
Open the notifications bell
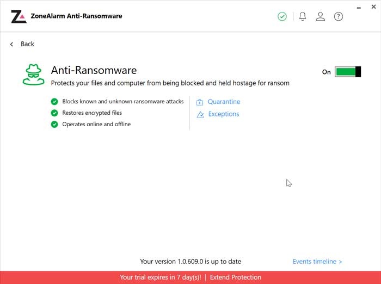point(303,16)
